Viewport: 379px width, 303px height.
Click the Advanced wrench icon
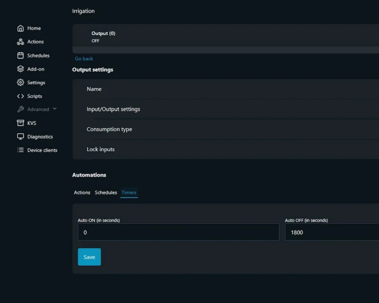click(21, 109)
